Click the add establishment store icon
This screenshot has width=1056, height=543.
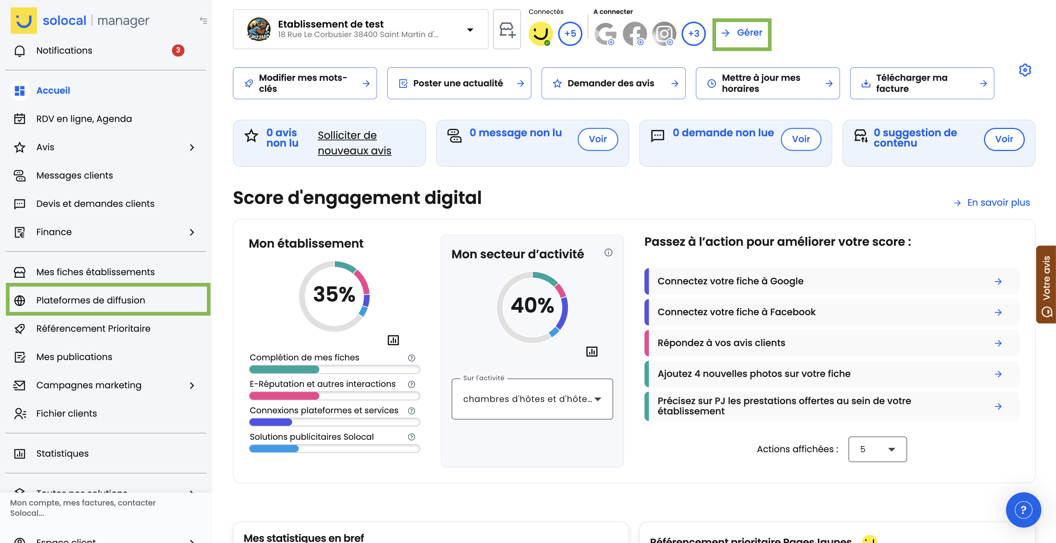[507, 30]
